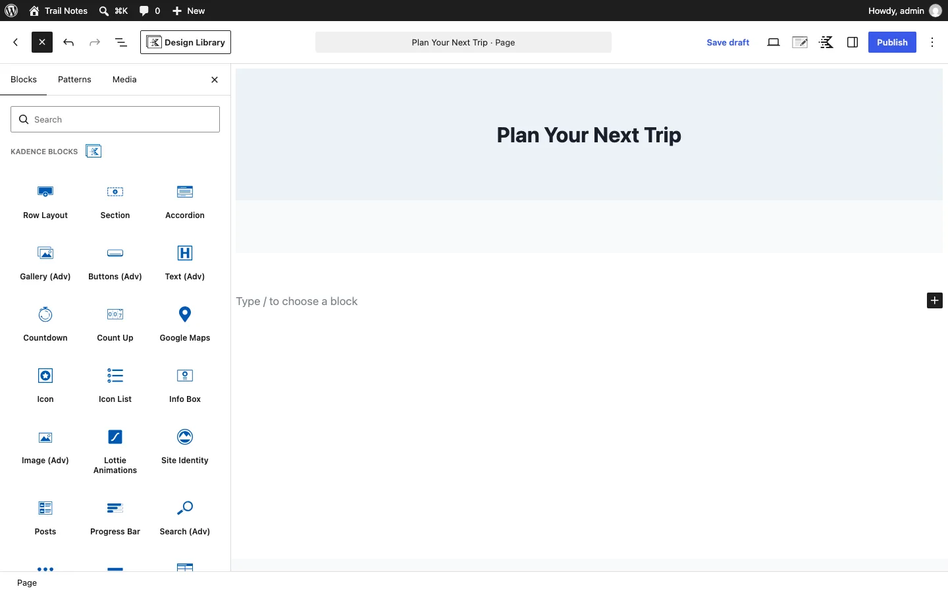Add a Count Up block
The width and height of the screenshot is (948, 593).
(x=115, y=325)
